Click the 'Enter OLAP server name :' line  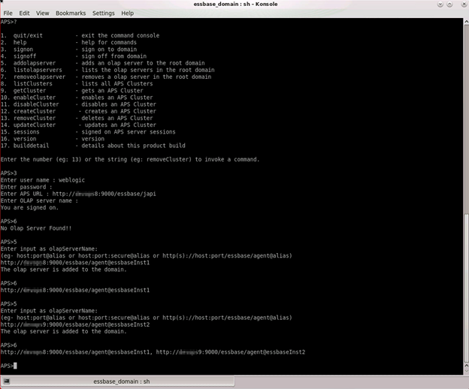39,201
